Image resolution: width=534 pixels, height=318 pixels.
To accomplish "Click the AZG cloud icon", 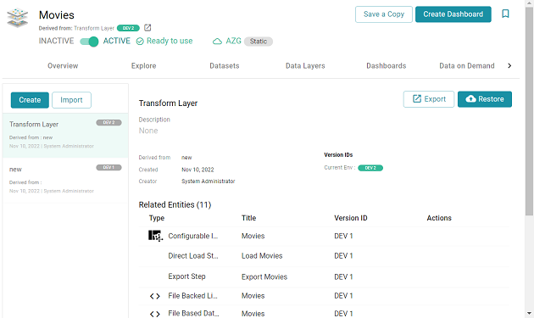I will pos(217,42).
